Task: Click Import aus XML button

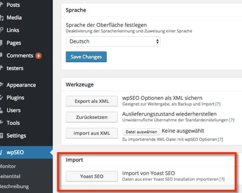Action: point(92,133)
